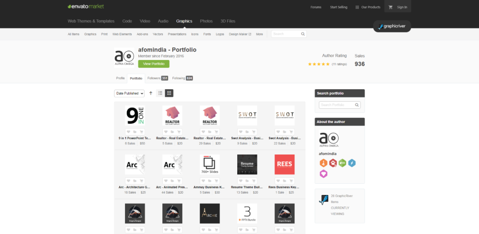The image size is (479, 234).
Task: Add Arc - Animated Presentation item to cart
Action: coord(179,181)
